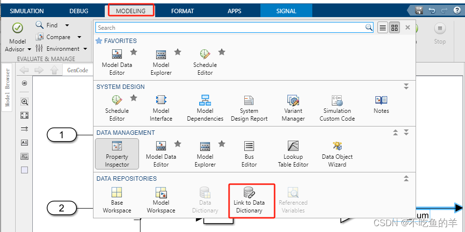The height and width of the screenshot is (232, 465).
Task: Switch gallery to grid view
Action: coord(395,28)
